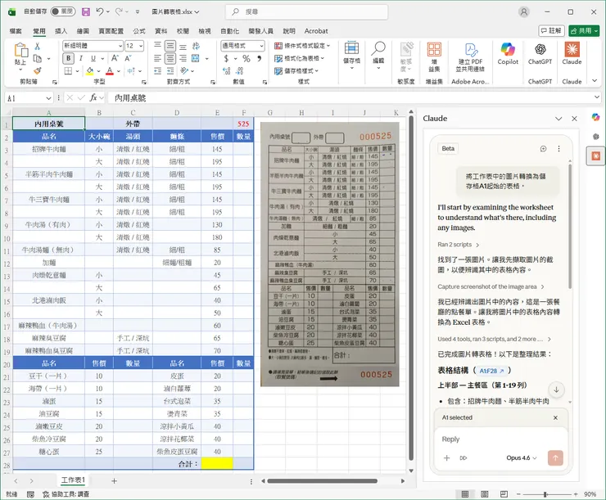Click the fill color bucket icon
Viewport: 606px width, 500px height.
(x=90, y=71)
